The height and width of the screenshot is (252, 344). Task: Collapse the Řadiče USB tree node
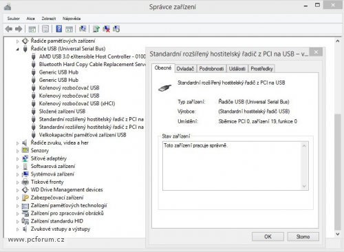(18, 49)
